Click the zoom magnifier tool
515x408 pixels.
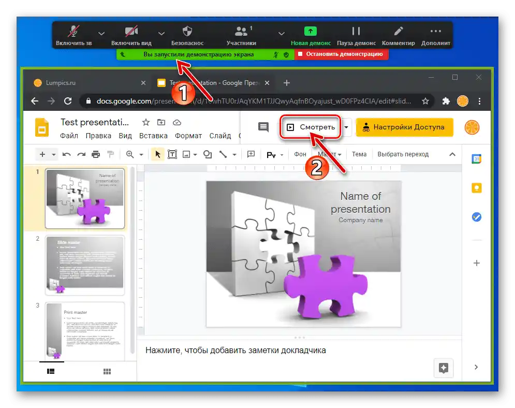(130, 154)
